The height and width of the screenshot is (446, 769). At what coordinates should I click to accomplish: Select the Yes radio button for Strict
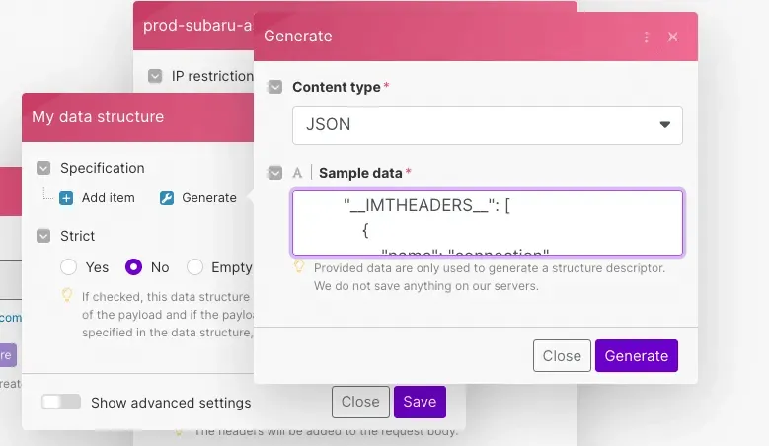(x=69, y=267)
